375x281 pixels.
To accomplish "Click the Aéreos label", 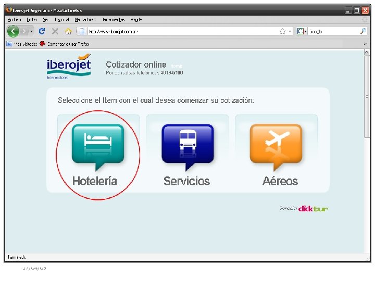I will [x=280, y=181].
